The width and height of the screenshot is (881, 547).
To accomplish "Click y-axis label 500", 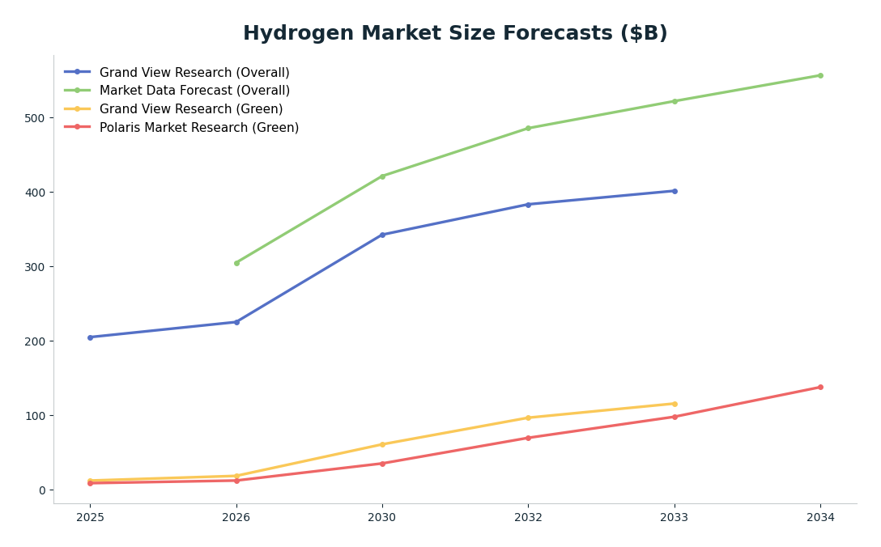I will [35, 118].
